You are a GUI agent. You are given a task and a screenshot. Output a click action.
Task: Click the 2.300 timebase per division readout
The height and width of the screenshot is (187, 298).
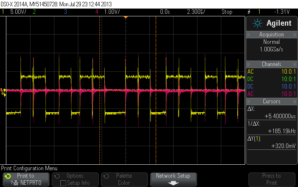coord(196,12)
